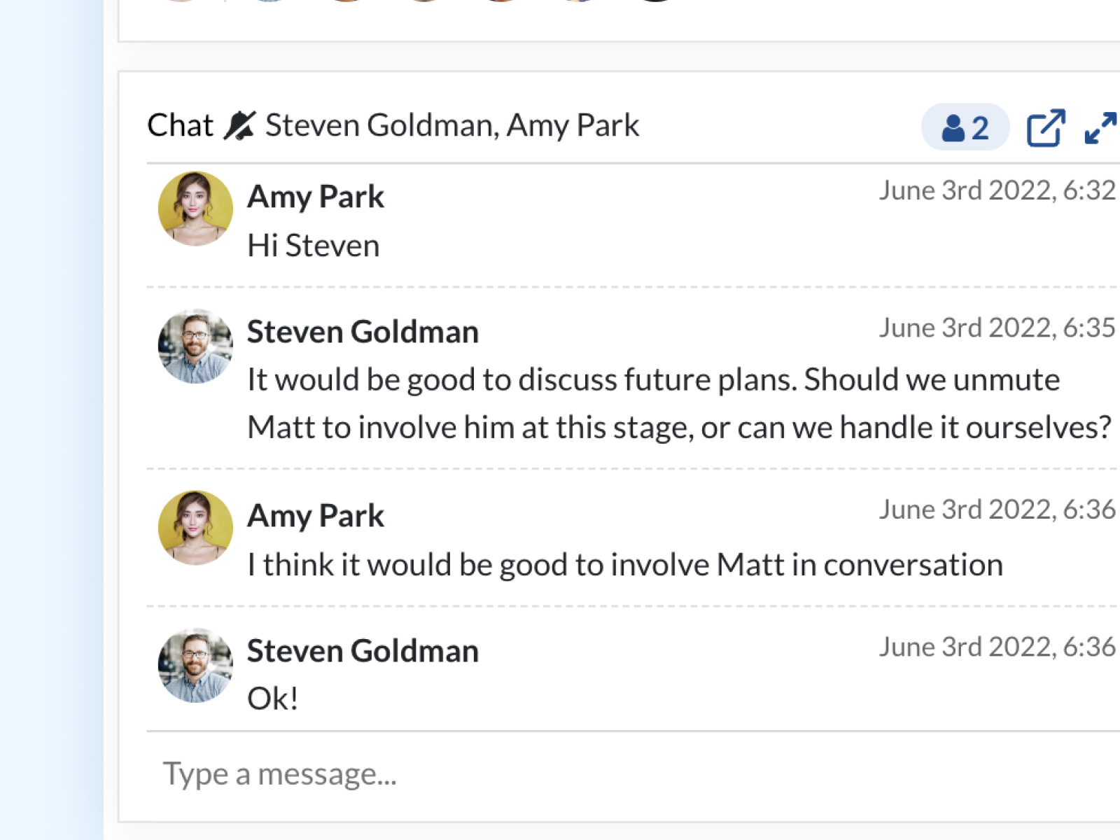Expand the chat to full screen

pos(1100,127)
